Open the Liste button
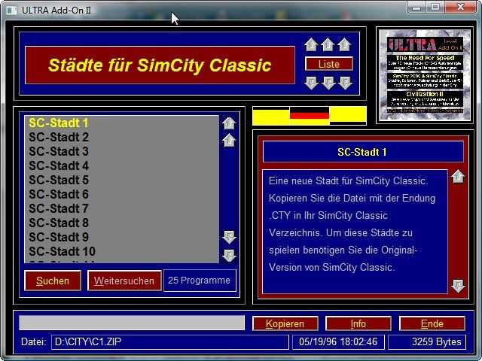The width and height of the screenshot is (482, 361). coord(329,64)
